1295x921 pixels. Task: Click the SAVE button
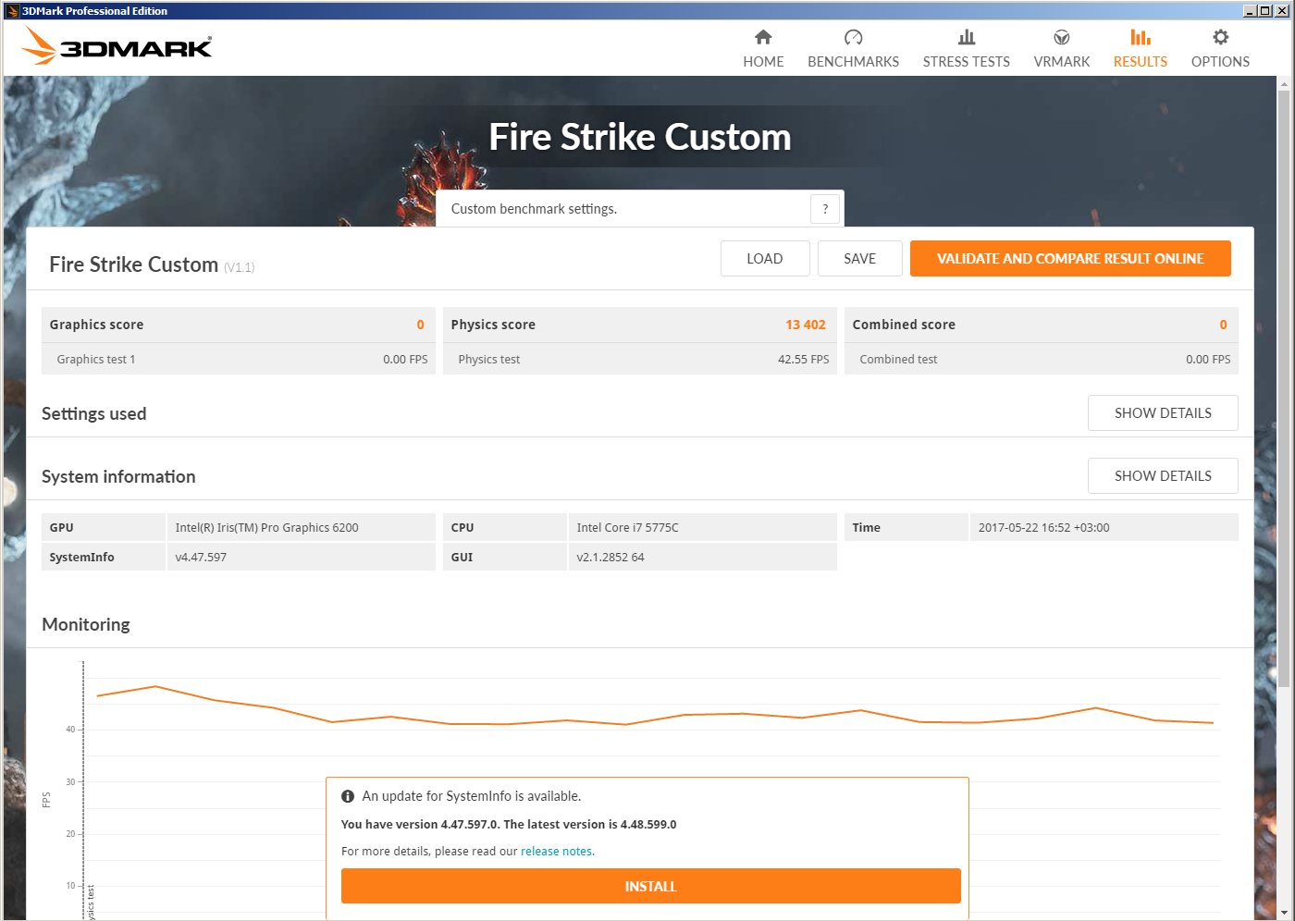860,259
